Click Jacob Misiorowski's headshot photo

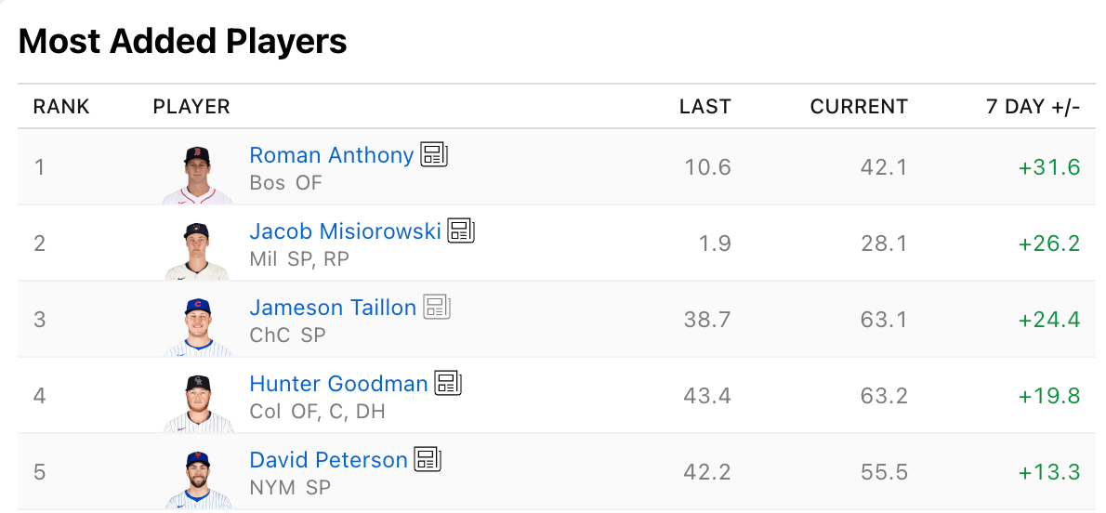coord(197,250)
